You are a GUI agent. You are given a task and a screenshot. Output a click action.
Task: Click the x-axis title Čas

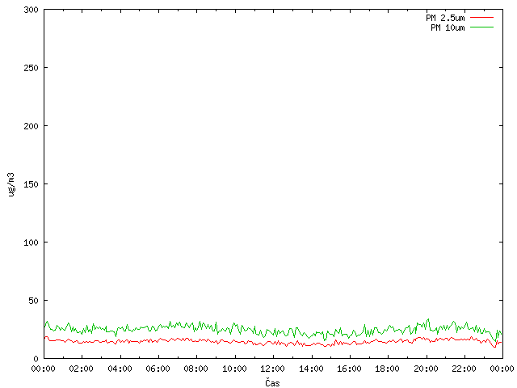tap(272, 382)
